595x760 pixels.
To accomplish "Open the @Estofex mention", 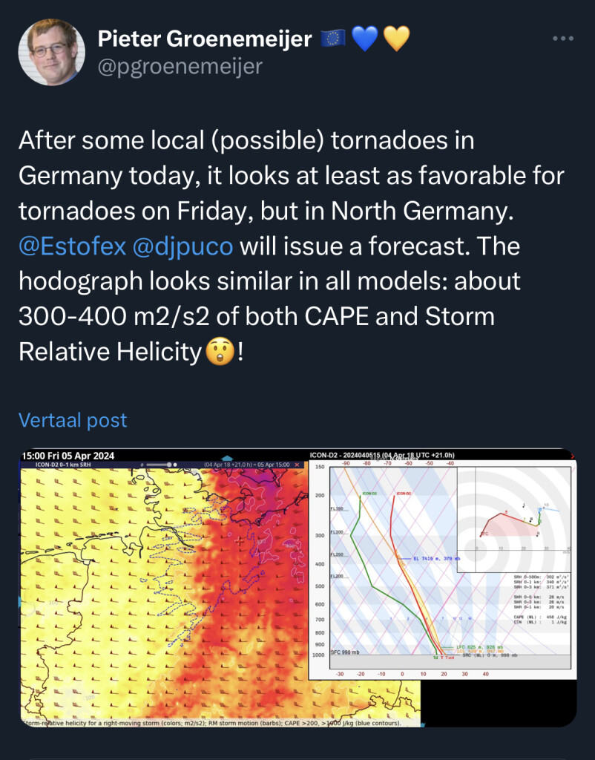I will pyautogui.click(x=72, y=246).
